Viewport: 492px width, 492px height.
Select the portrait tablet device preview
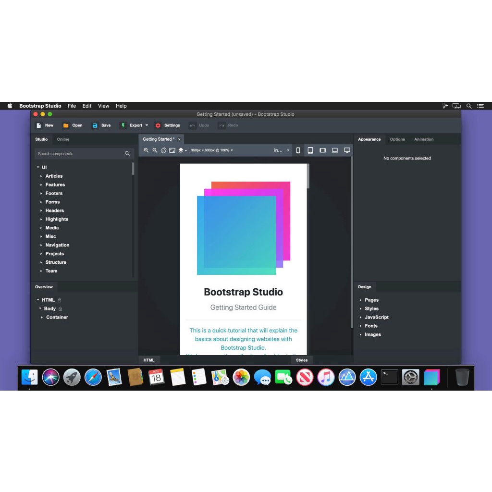click(310, 150)
